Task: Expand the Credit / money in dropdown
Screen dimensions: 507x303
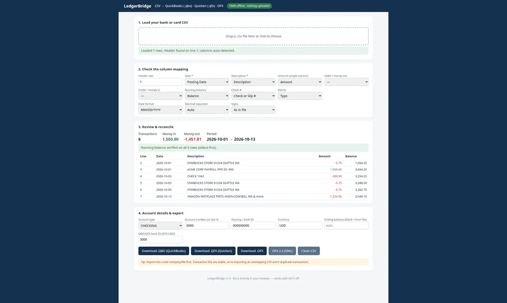Action: point(160,96)
